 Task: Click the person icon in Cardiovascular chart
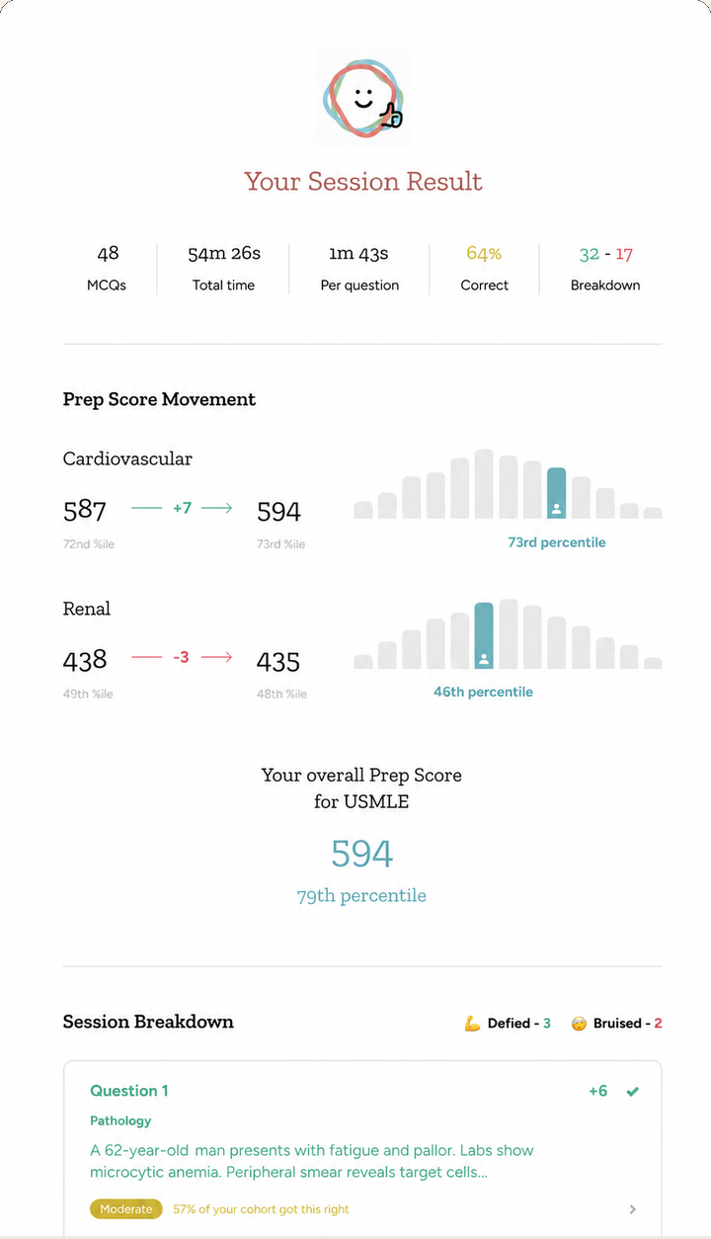557,509
